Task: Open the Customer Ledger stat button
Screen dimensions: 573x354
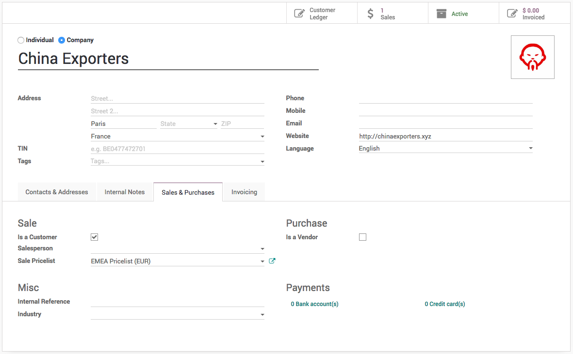Action: click(x=322, y=14)
